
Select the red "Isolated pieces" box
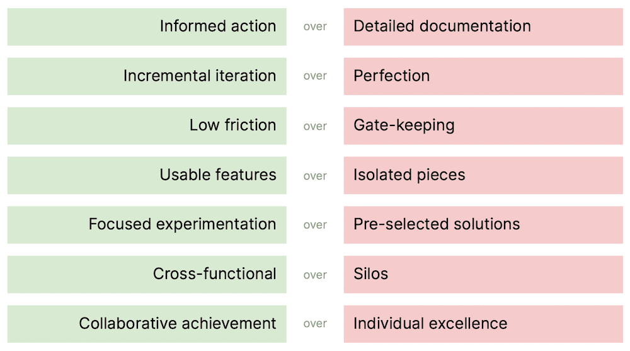tap(483, 175)
